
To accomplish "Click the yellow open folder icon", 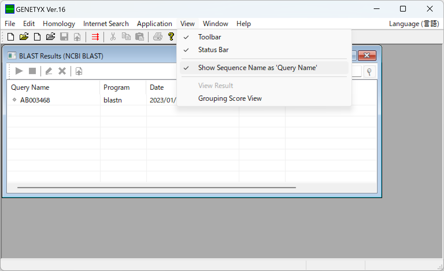I will pos(24,37).
